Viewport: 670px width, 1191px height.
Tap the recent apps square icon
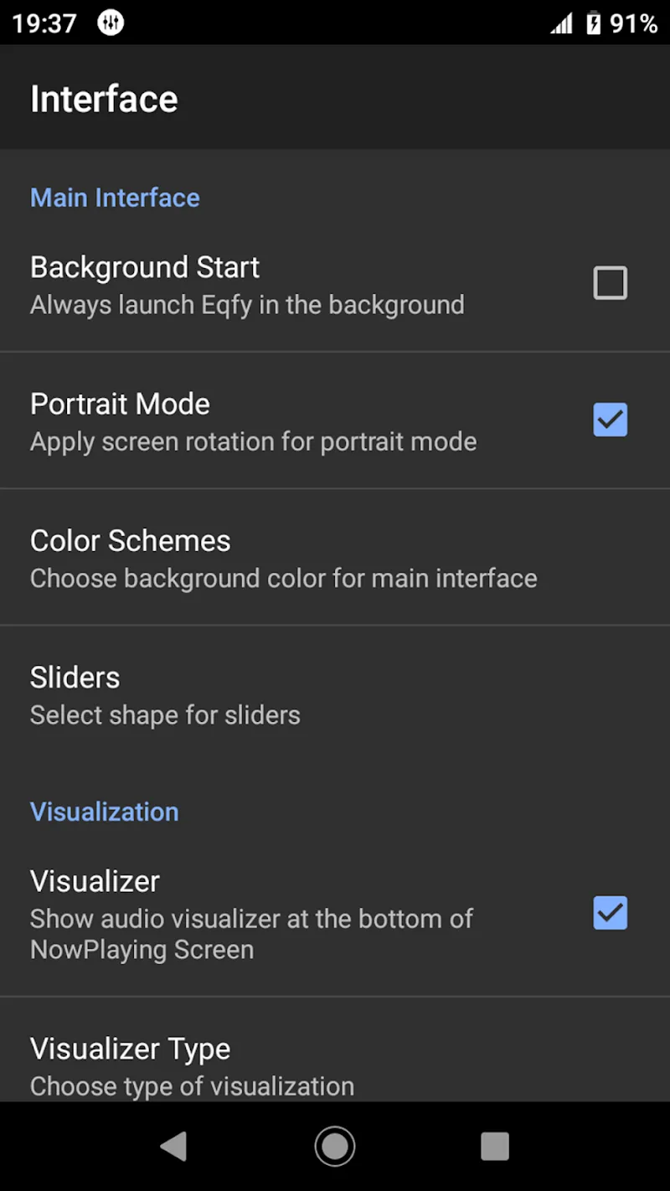coord(495,1147)
